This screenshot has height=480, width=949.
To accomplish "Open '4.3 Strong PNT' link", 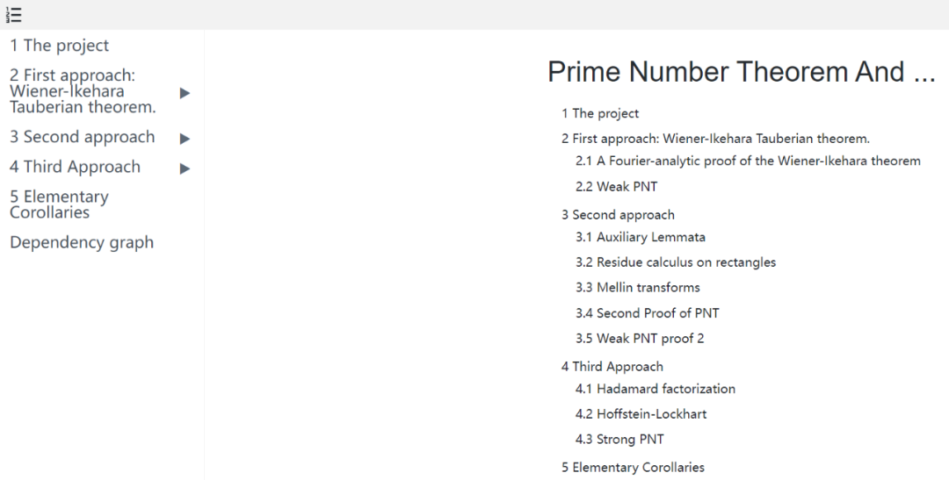I will (619, 439).
